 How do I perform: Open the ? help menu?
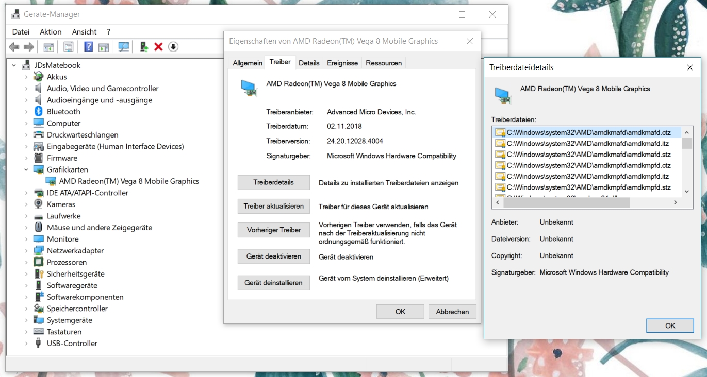(x=109, y=32)
